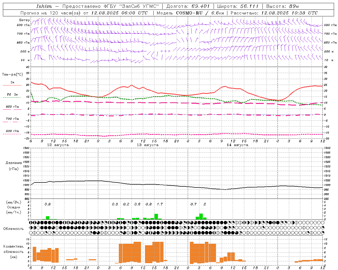338x270 pixels.
Task: Click the green precipitation bar below "1.7"
Action: pos(156,217)
